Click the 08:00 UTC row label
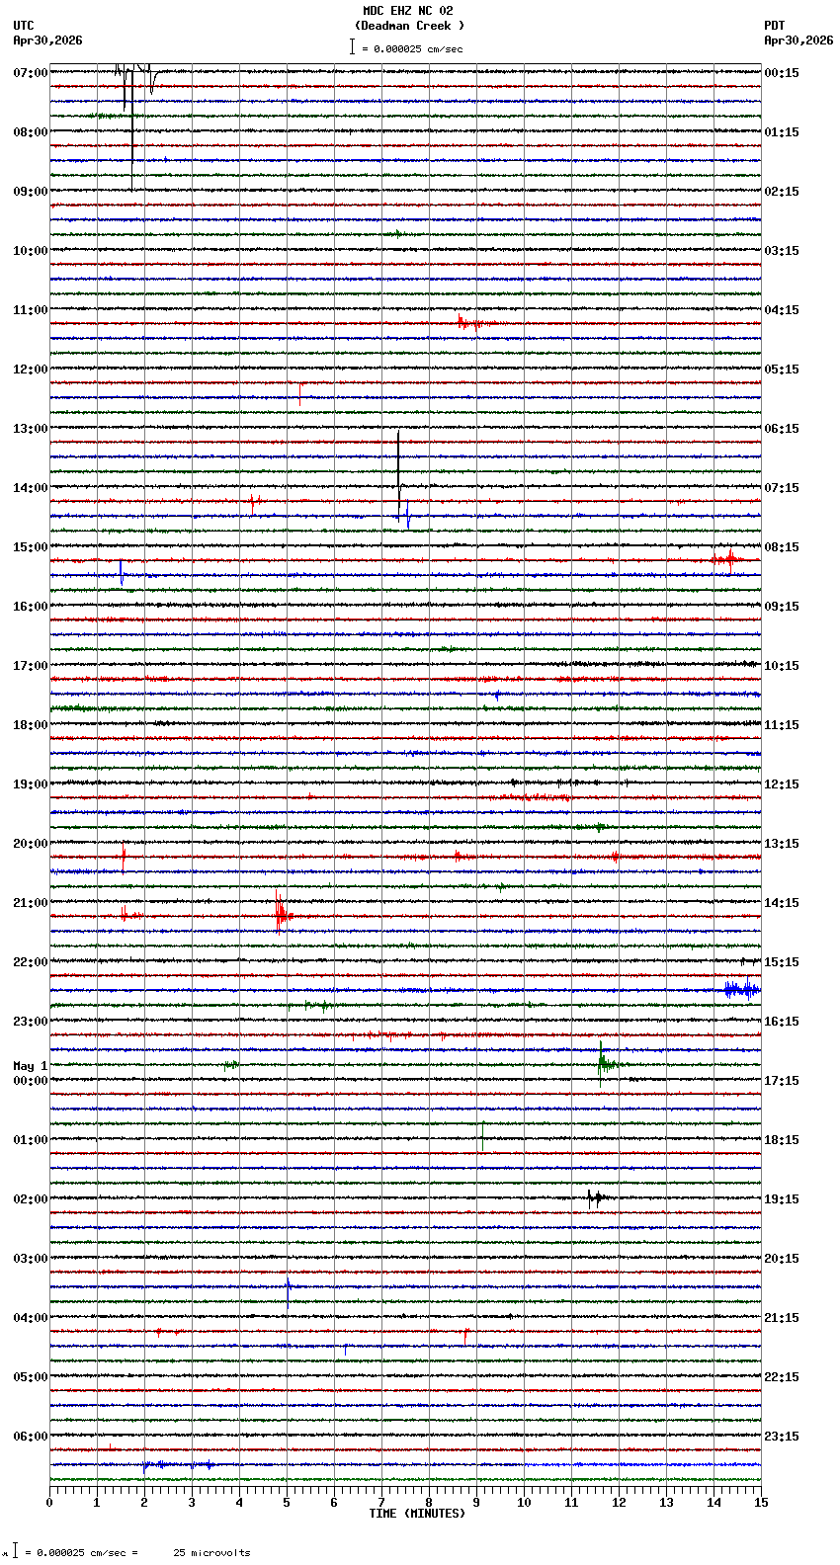 [x=30, y=132]
